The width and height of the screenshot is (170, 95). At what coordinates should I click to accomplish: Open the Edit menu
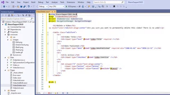coord(12,2)
